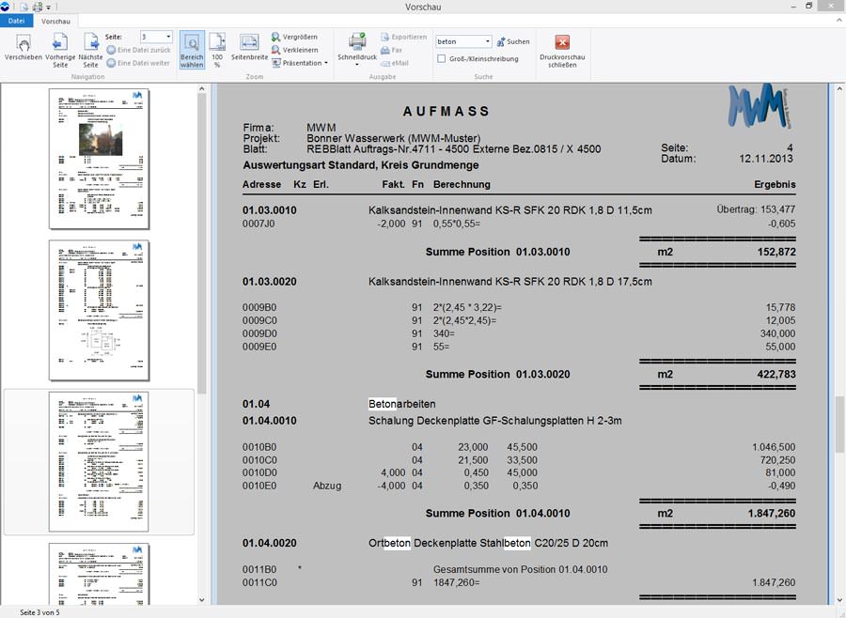Click print quick access icon
Viewport: 846px width, 618px height.
38,7
